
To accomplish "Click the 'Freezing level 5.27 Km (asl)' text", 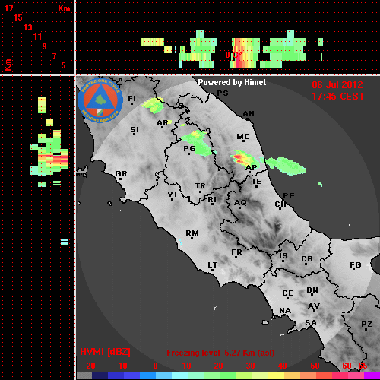I will [220, 353].
